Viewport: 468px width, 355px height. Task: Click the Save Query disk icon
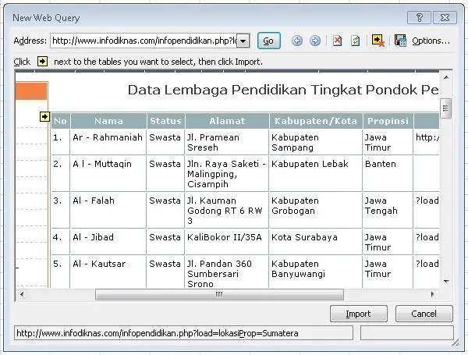400,41
